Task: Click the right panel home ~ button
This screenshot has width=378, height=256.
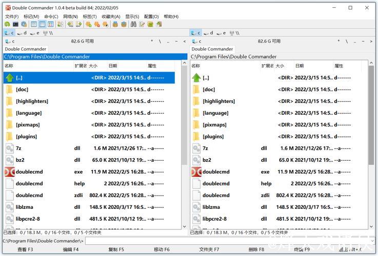Action: coord(363,41)
